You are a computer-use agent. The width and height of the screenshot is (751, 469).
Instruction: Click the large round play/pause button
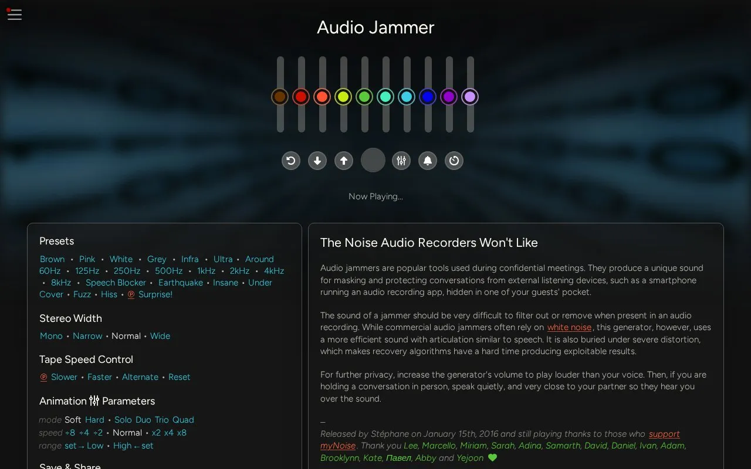tap(373, 160)
